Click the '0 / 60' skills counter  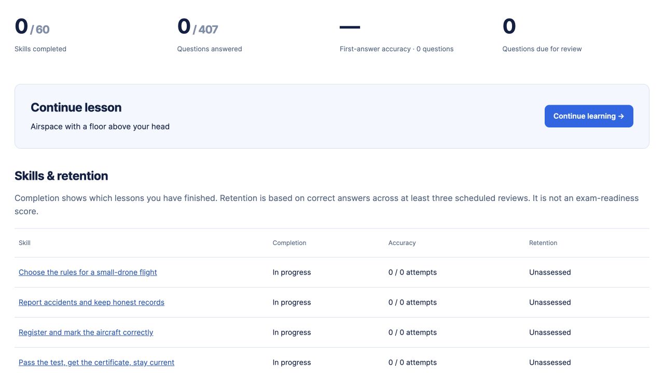click(32, 27)
